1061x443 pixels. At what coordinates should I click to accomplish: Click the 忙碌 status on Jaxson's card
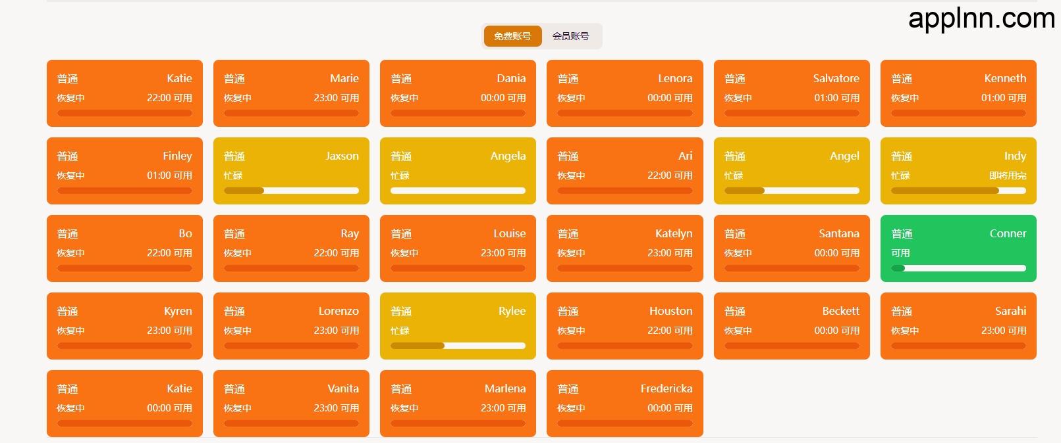tap(233, 175)
